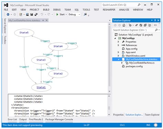Click the Find in Files toolbar icon
163x129 pixels.
coord(85,14)
